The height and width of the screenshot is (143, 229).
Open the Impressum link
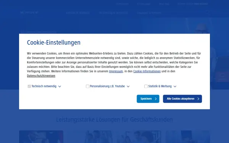(x=116, y=71)
